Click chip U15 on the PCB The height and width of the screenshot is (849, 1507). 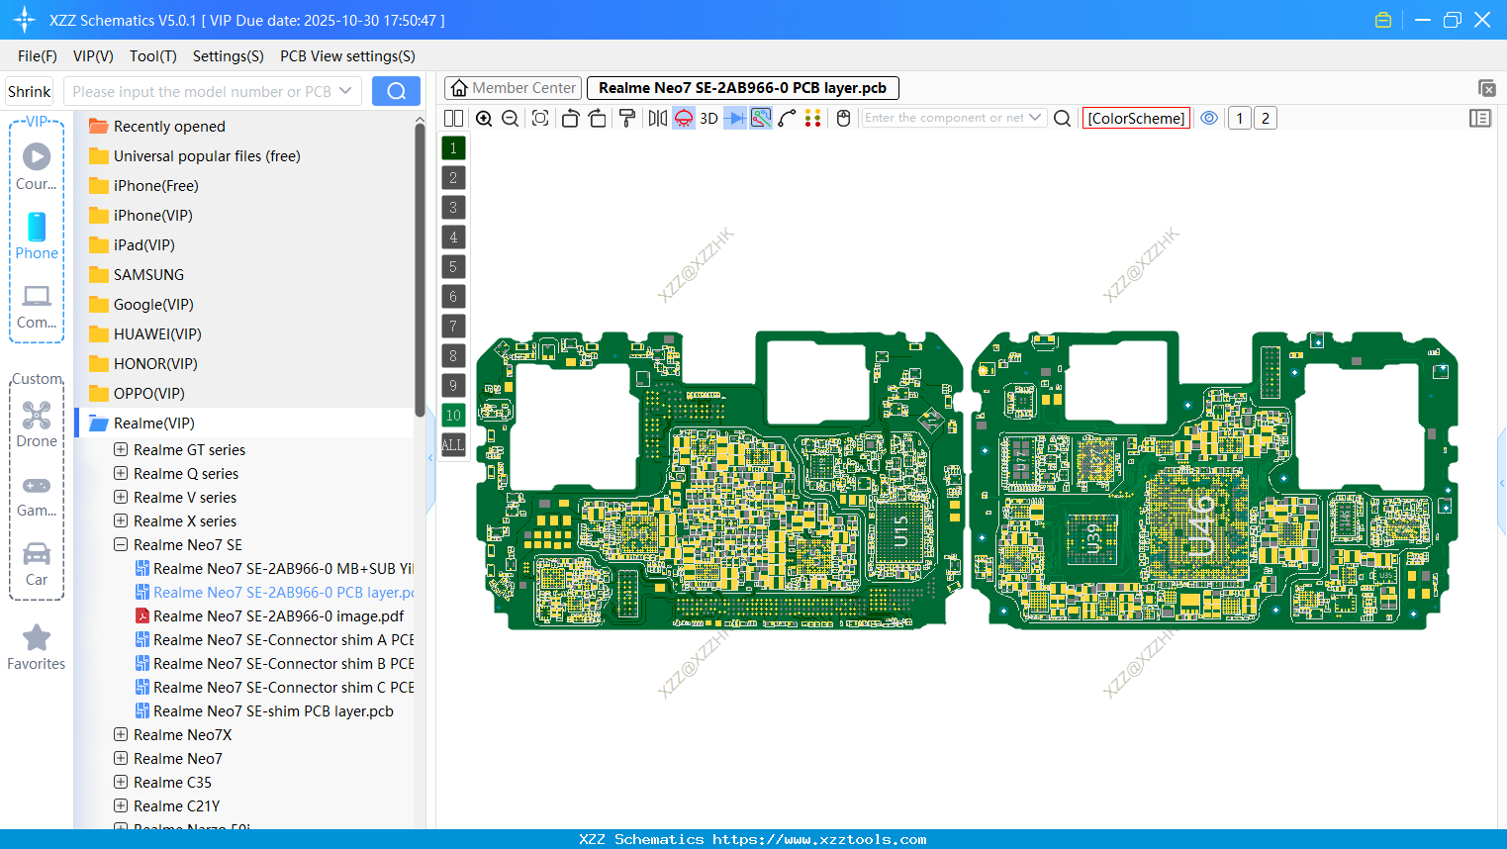pyautogui.click(x=901, y=530)
